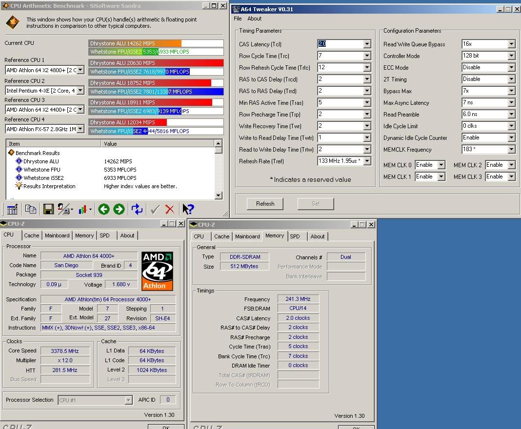
Task: Open the Reference CPU 4 dropdown
Action: pos(80,129)
